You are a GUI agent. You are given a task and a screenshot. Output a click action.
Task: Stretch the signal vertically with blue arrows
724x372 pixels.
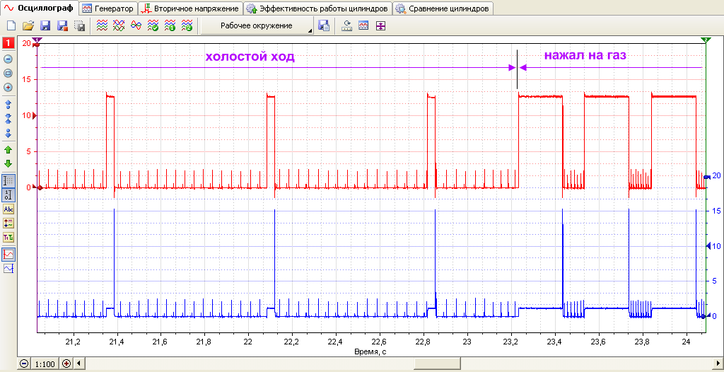click(8, 104)
